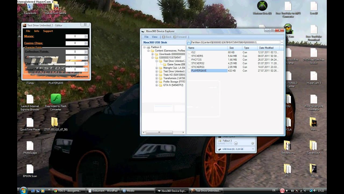This screenshot has height=194, width=344.
Task: Click XPGamesaves link in TDU2 Editor
Action: 79,77
